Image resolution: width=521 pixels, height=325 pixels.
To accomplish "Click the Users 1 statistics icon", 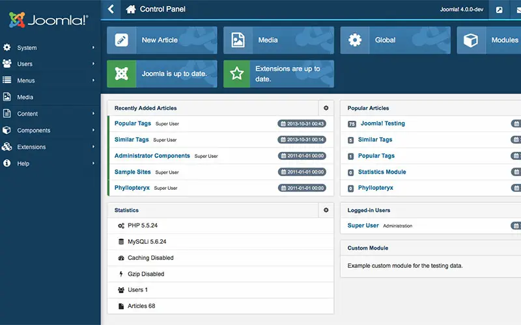I will coord(121,290).
